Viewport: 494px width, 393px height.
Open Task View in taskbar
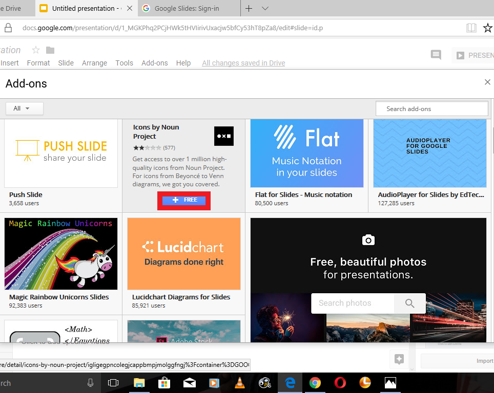pos(113,383)
